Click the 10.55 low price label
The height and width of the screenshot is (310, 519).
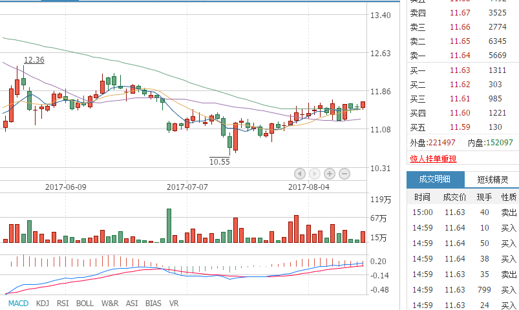[x=220, y=161]
